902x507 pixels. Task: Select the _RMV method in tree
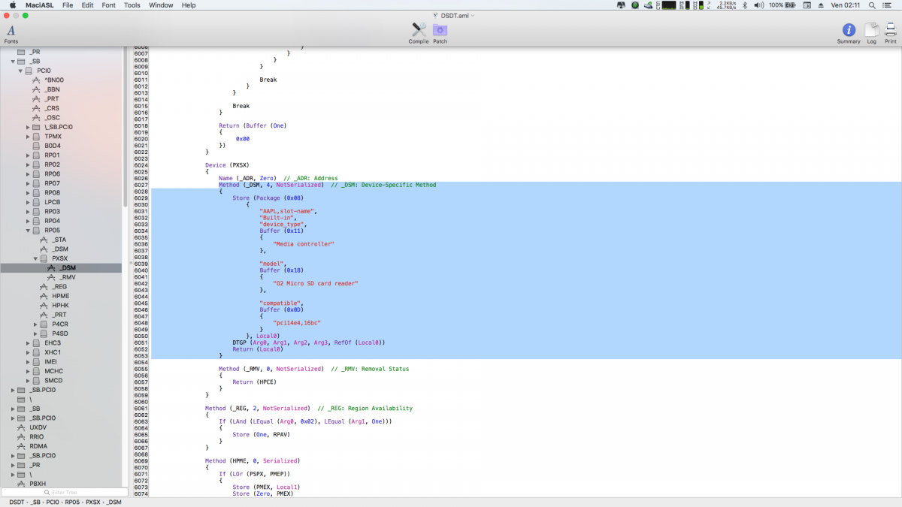point(67,277)
